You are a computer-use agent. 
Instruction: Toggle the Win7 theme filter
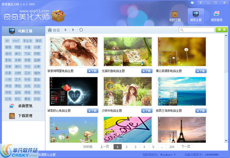pos(16,41)
